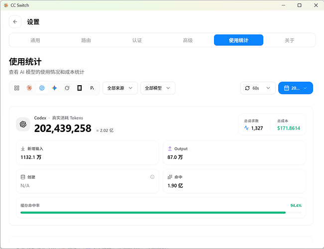Click the total cost $171.8614
The width and height of the screenshot is (324, 249).
[x=289, y=128]
